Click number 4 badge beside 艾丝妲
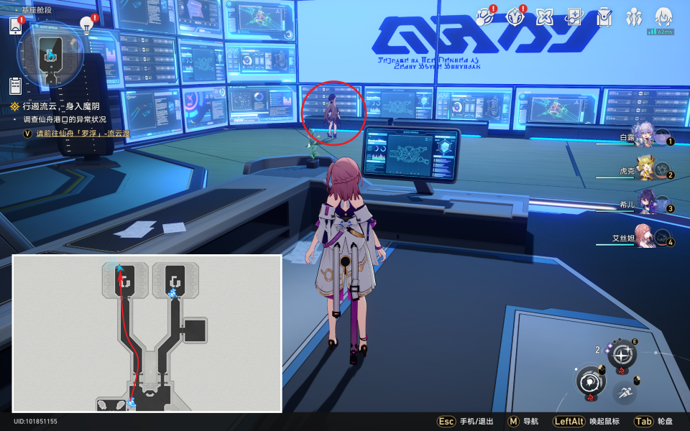Image resolution: width=690 pixels, height=431 pixels. 670,242
